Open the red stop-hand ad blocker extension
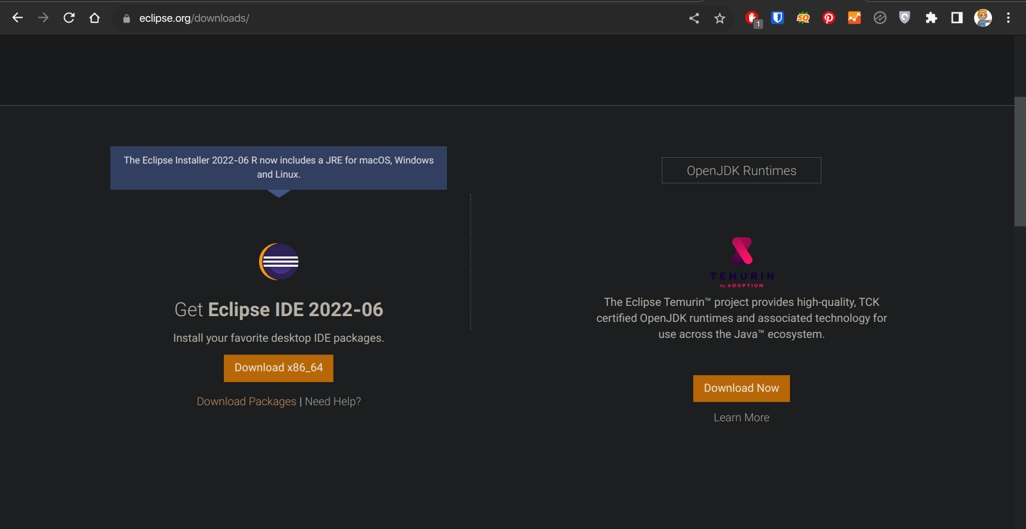The image size is (1026, 529). pyautogui.click(x=753, y=19)
